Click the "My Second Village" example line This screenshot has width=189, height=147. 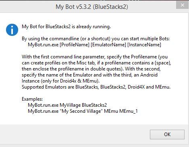click(x=83, y=111)
